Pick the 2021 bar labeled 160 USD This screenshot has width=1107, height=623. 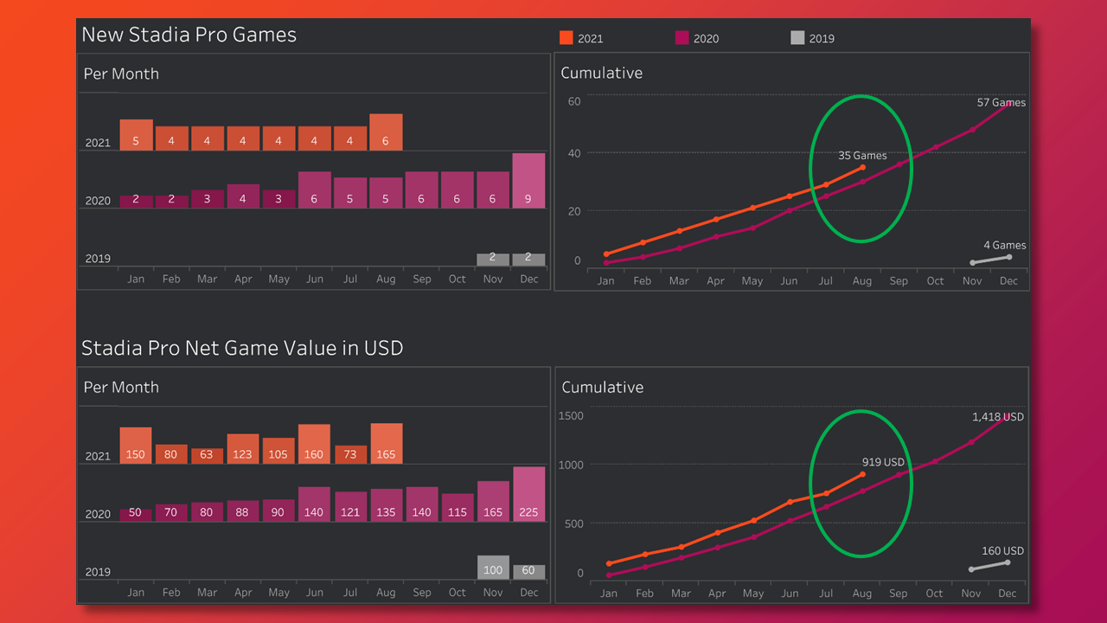point(315,444)
